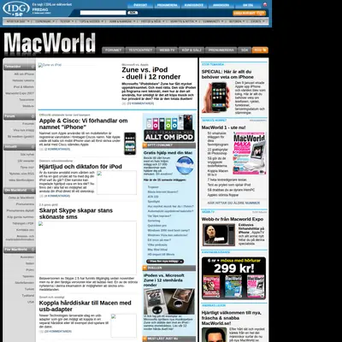Click the large MacWorld logo
This screenshot has width=342, height=342.
[x=50, y=44]
